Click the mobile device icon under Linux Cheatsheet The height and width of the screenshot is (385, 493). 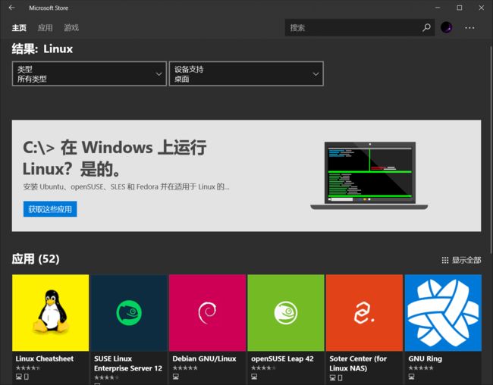27,377
